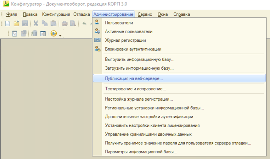270x159 pixels.
Task: Select Тестирование и исправление...
Action: 179,89
